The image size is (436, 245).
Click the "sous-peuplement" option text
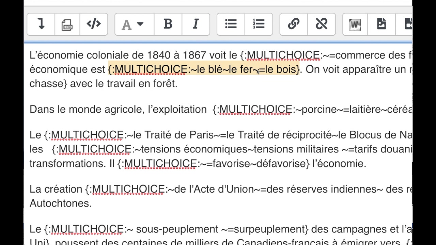click(177, 229)
